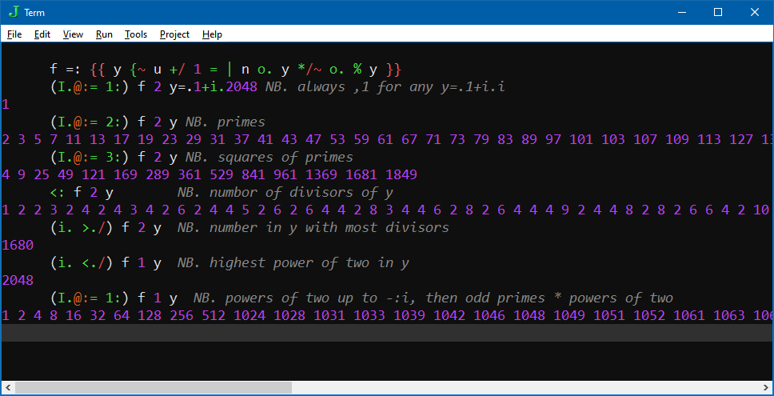Click the number 101 in the primes row
Screen dimensions: 774x396
[x=581, y=139]
